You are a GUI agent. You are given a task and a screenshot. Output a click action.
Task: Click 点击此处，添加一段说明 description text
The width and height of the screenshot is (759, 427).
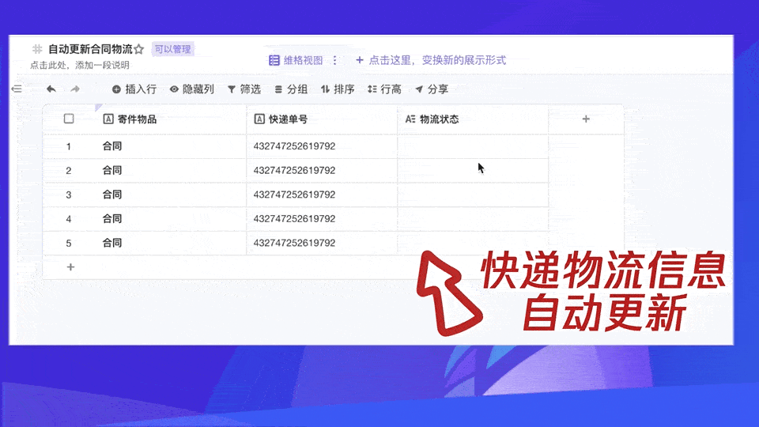pyautogui.click(x=80, y=65)
